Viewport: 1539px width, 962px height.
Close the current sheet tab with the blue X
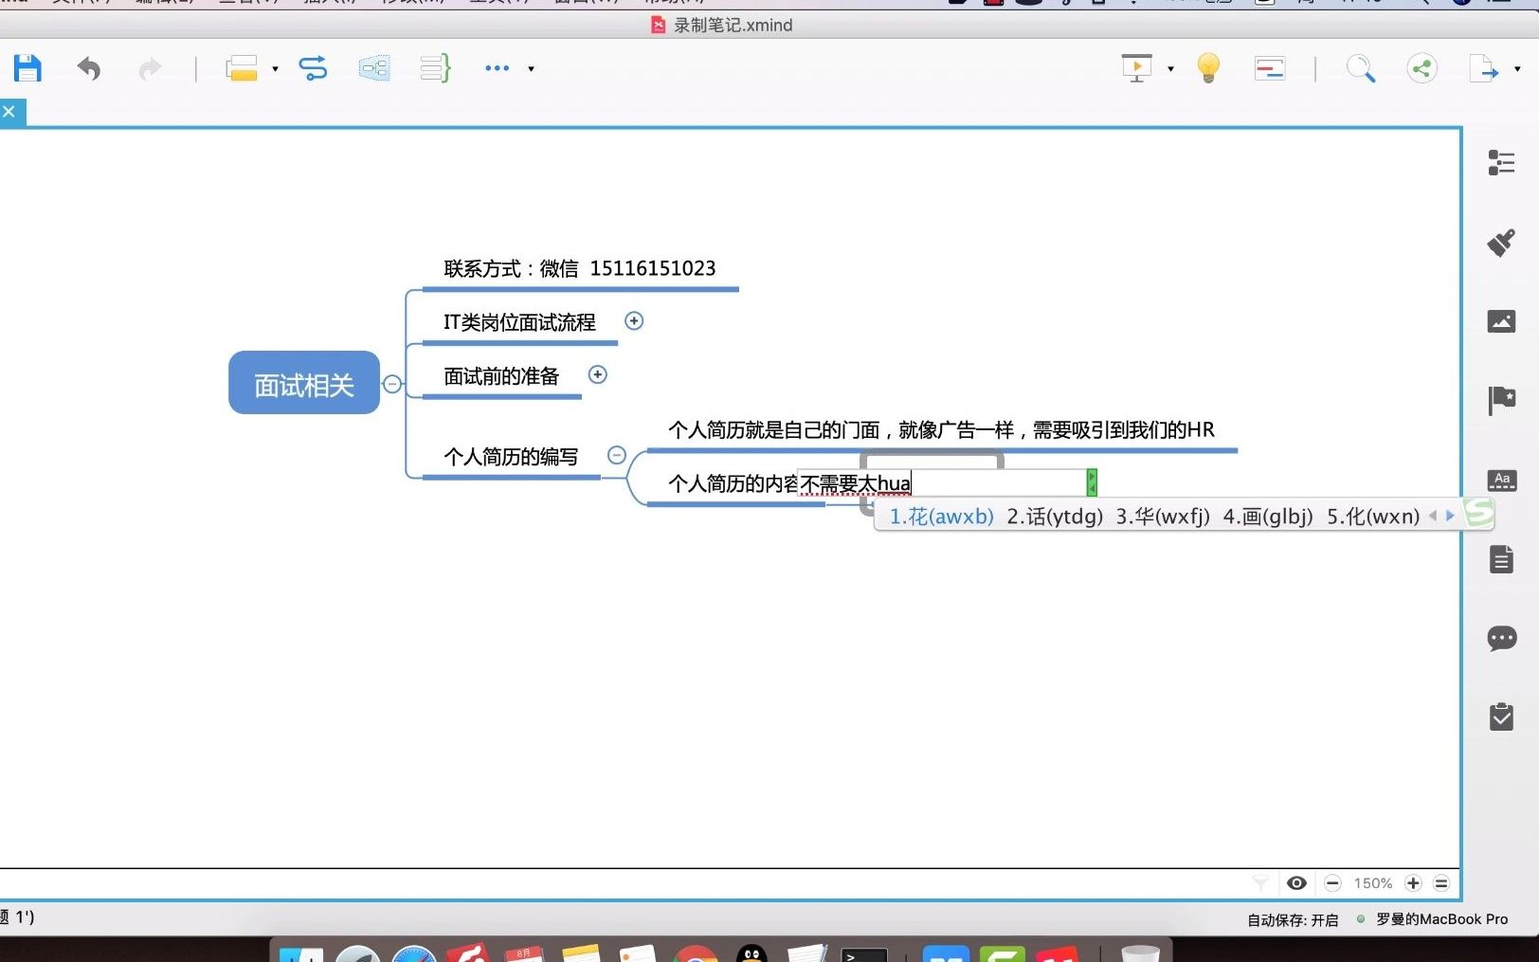[x=9, y=112]
